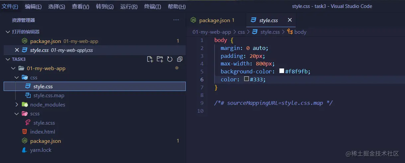Click the style.css CSS file icon in tree
The width and height of the screenshot is (405, 163).
pyautogui.click(x=28, y=86)
